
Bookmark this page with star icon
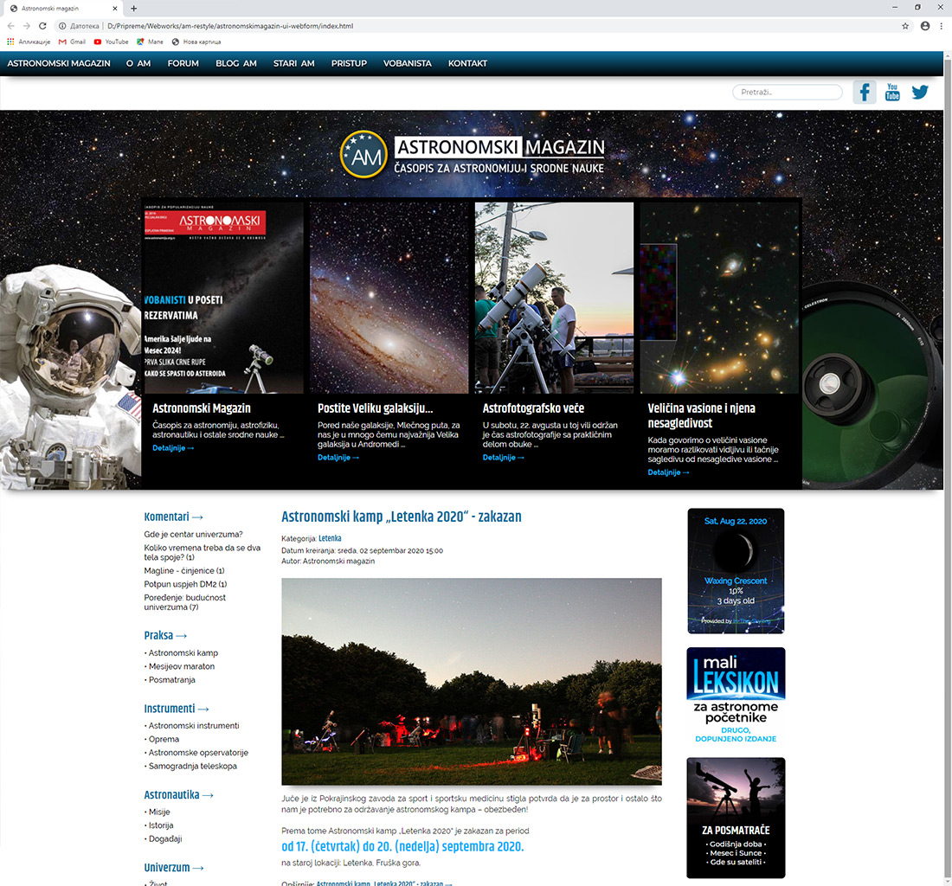905,26
